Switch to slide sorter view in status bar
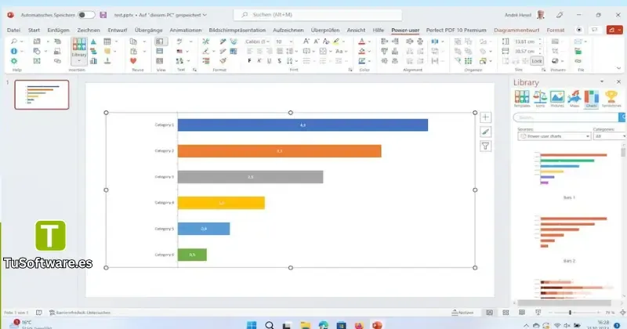 (x=506, y=313)
